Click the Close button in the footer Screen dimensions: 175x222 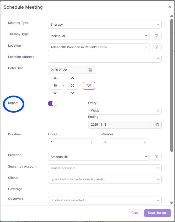coord(135,213)
